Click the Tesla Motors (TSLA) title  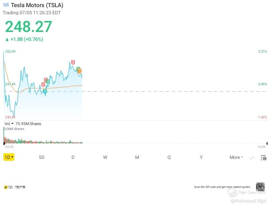point(37,5)
